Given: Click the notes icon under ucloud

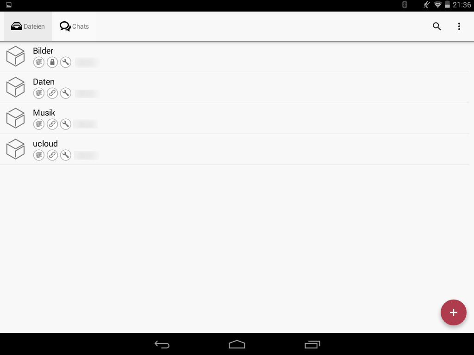Looking at the screenshot, I should coord(39,155).
